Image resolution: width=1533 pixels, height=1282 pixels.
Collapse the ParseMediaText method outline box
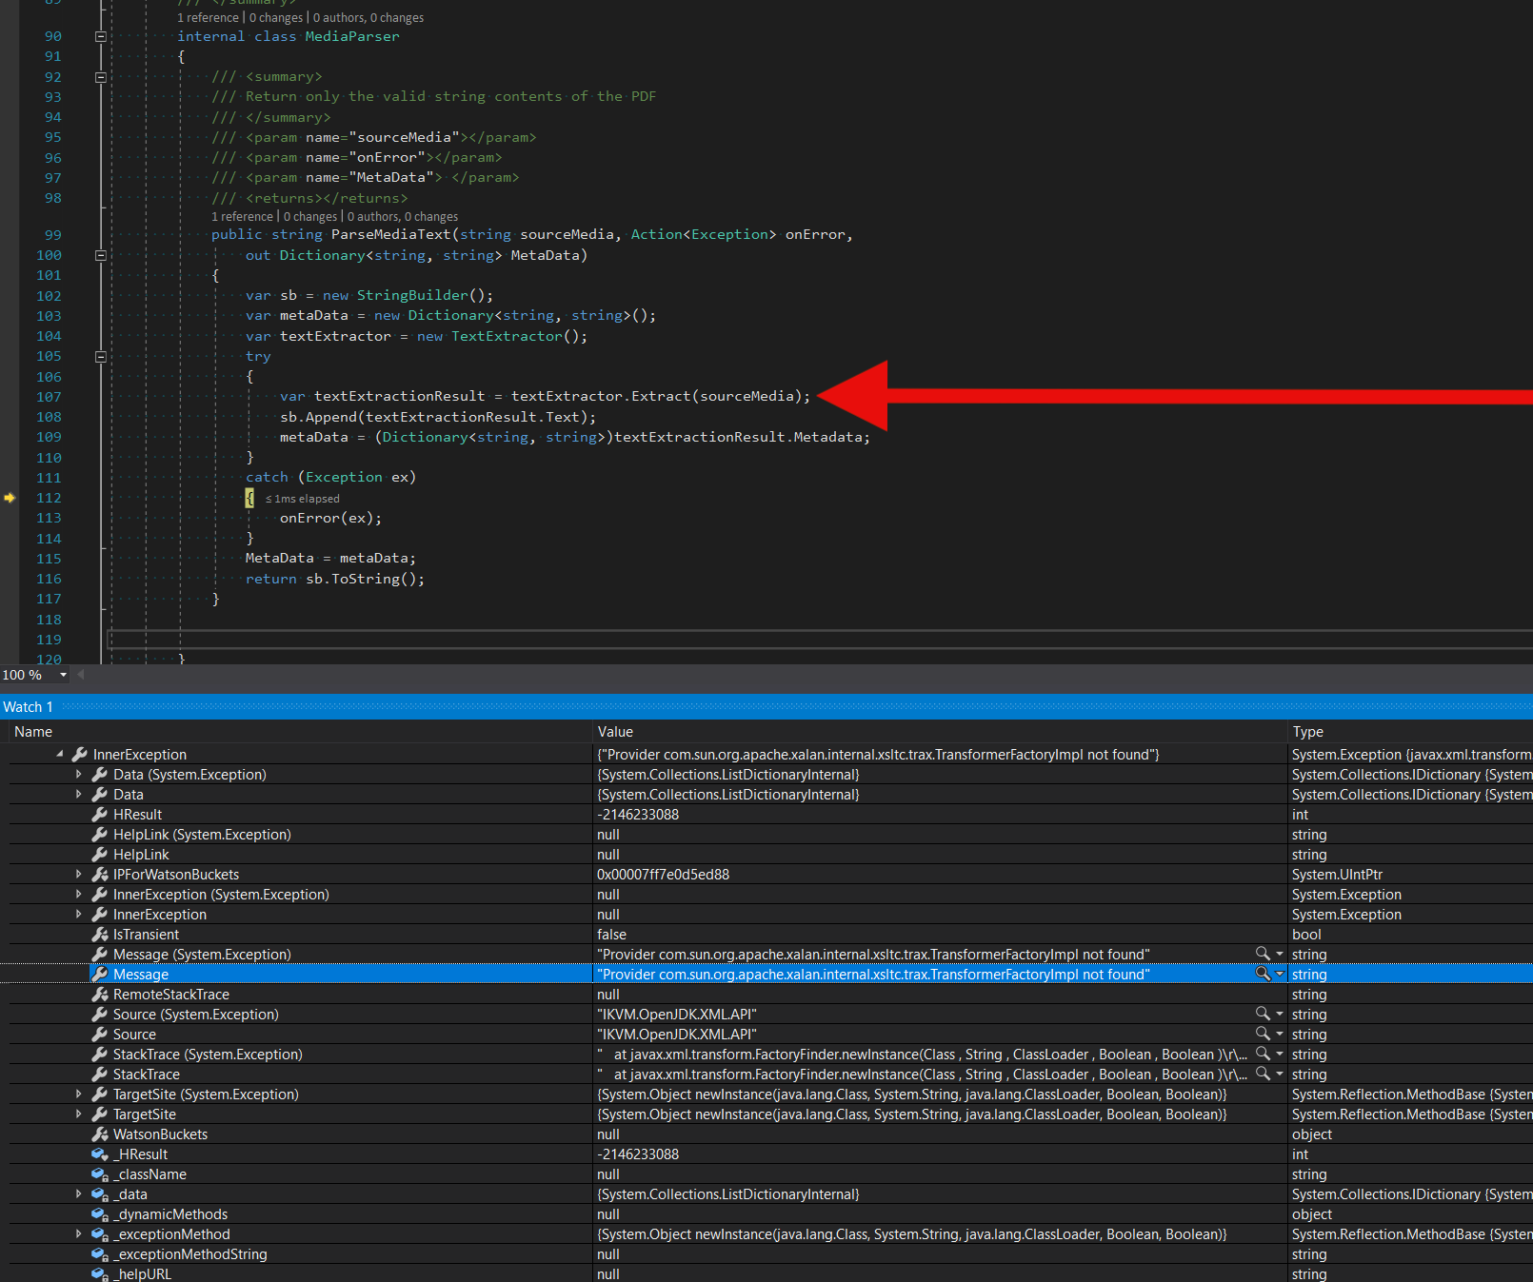[100, 255]
